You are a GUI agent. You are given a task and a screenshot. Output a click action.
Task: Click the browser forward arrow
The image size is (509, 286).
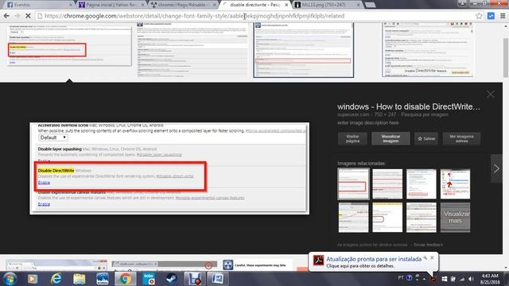tap(17, 16)
